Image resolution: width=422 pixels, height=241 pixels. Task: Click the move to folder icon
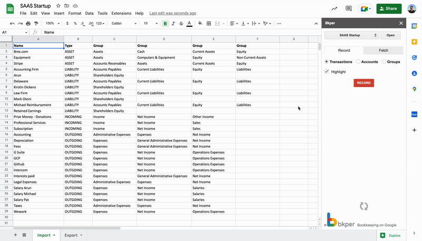tap(66, 6)
